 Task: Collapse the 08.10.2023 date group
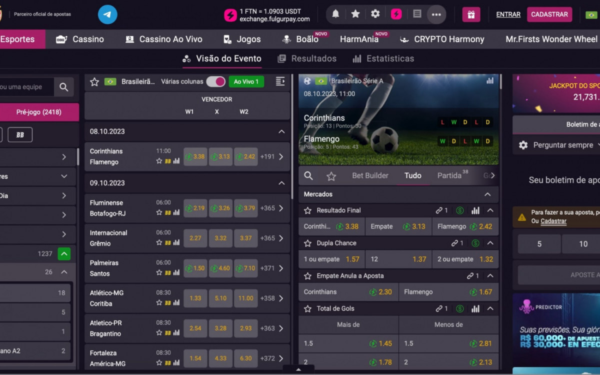point(281,131)
